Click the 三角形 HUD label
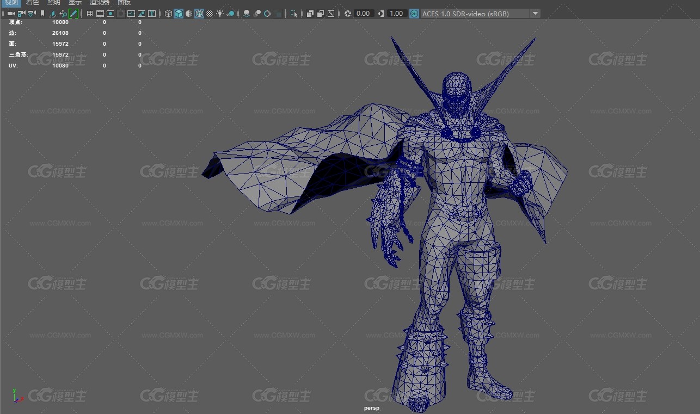The image size is (700, 414). 19,55
